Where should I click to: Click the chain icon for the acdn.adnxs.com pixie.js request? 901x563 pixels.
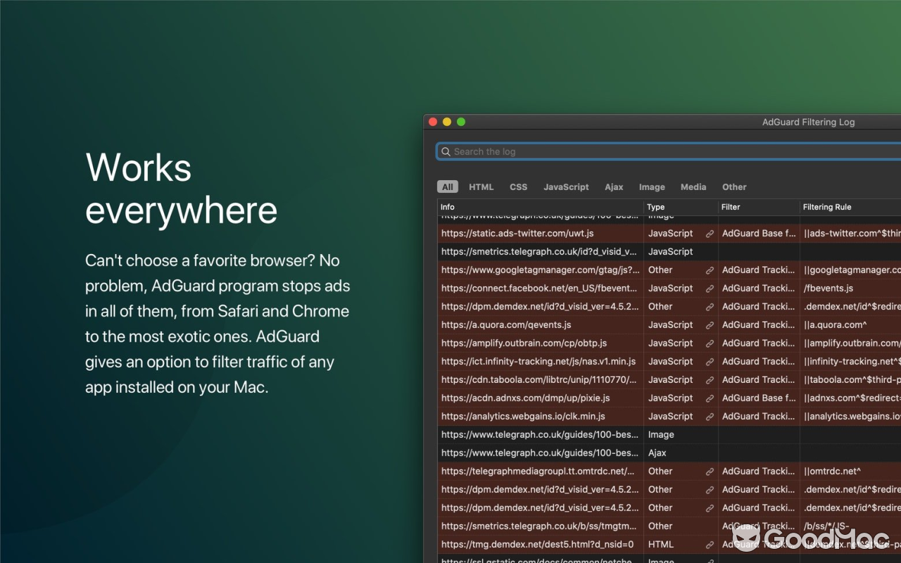click(710, 398)
